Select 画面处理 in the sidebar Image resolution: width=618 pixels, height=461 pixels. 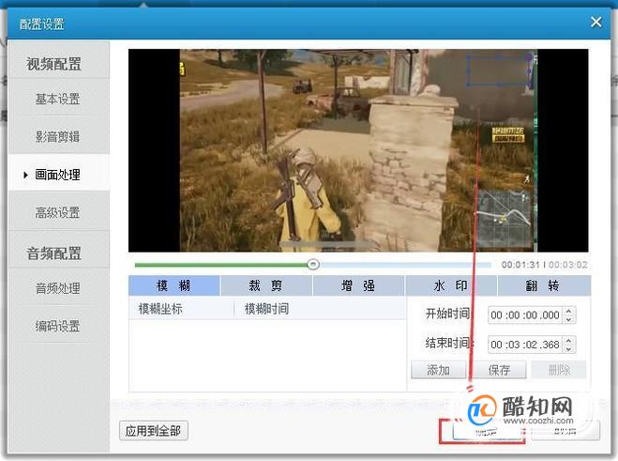click(x=58, y=174)
